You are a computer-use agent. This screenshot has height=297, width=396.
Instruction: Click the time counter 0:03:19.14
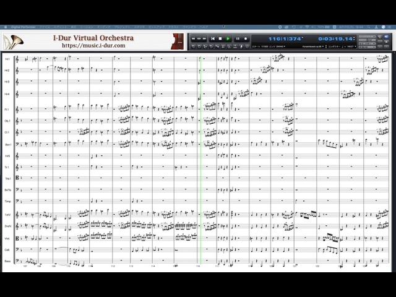(x=335, y=39)
